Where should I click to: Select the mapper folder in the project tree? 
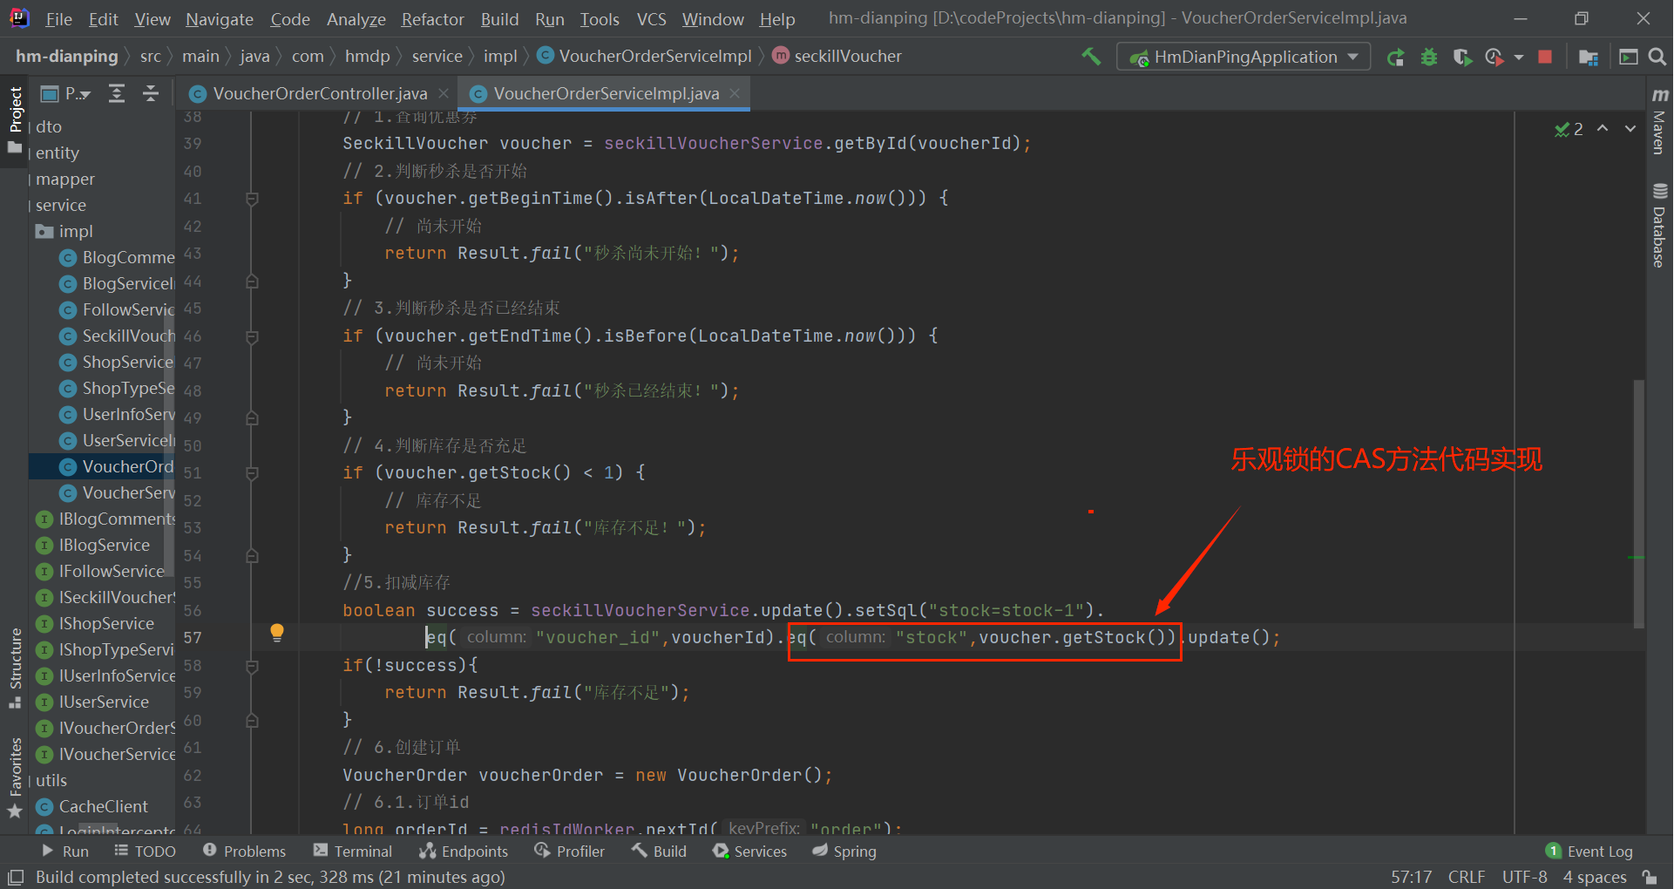point(64,179)
